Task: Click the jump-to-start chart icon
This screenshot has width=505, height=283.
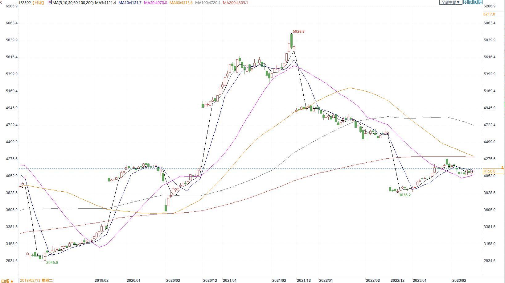Action: coord(470,2)
